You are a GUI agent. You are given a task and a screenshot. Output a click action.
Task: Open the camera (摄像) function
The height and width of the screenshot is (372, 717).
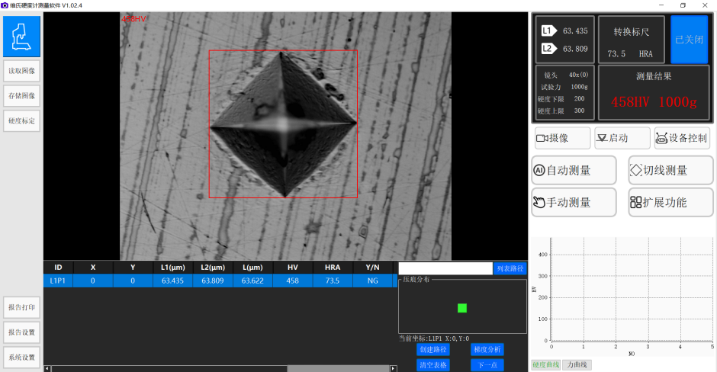pos(562,138)
